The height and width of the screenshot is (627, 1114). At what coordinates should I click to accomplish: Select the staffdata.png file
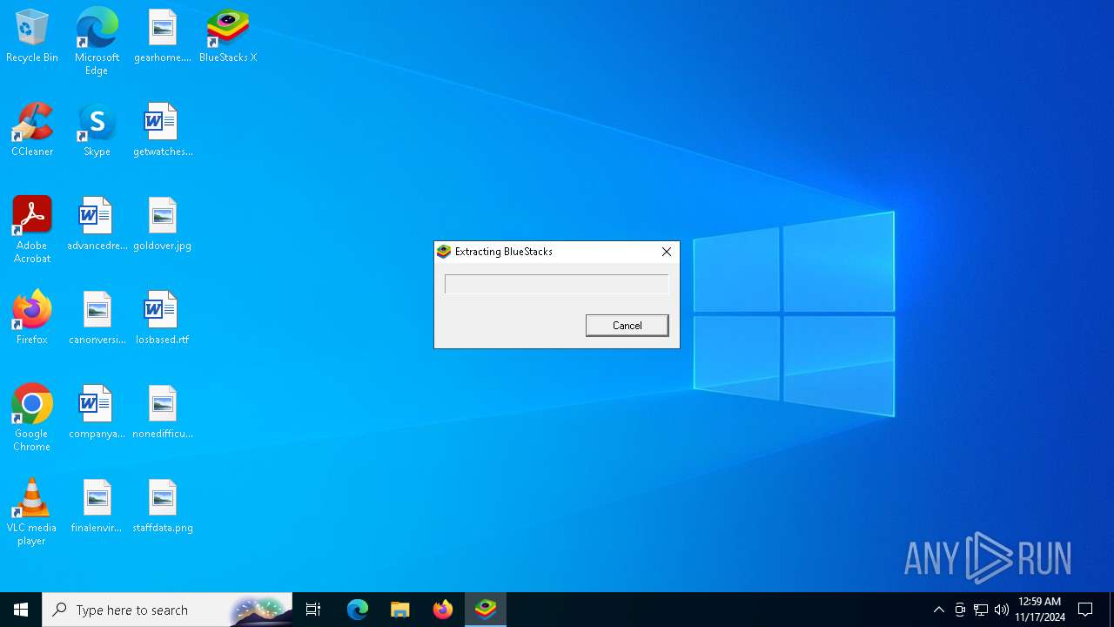[x=162, y=507]
